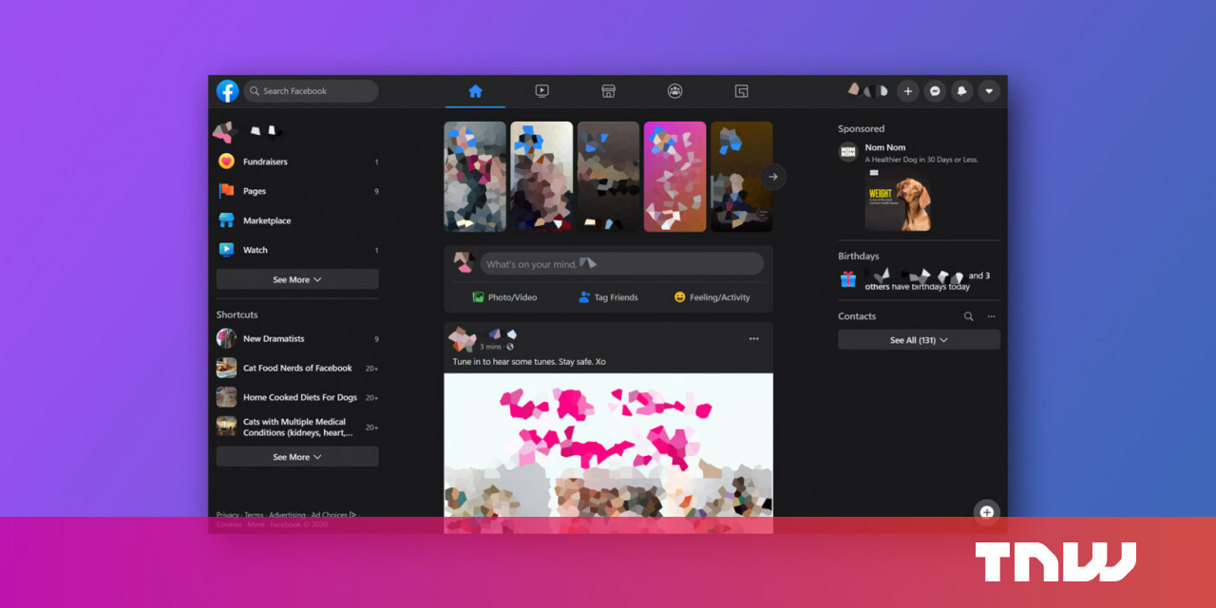Image resolution: width=1216 pixels, height=608 pixels.
Task: Expand See All (131) contacts
Action: pos(919,340)
